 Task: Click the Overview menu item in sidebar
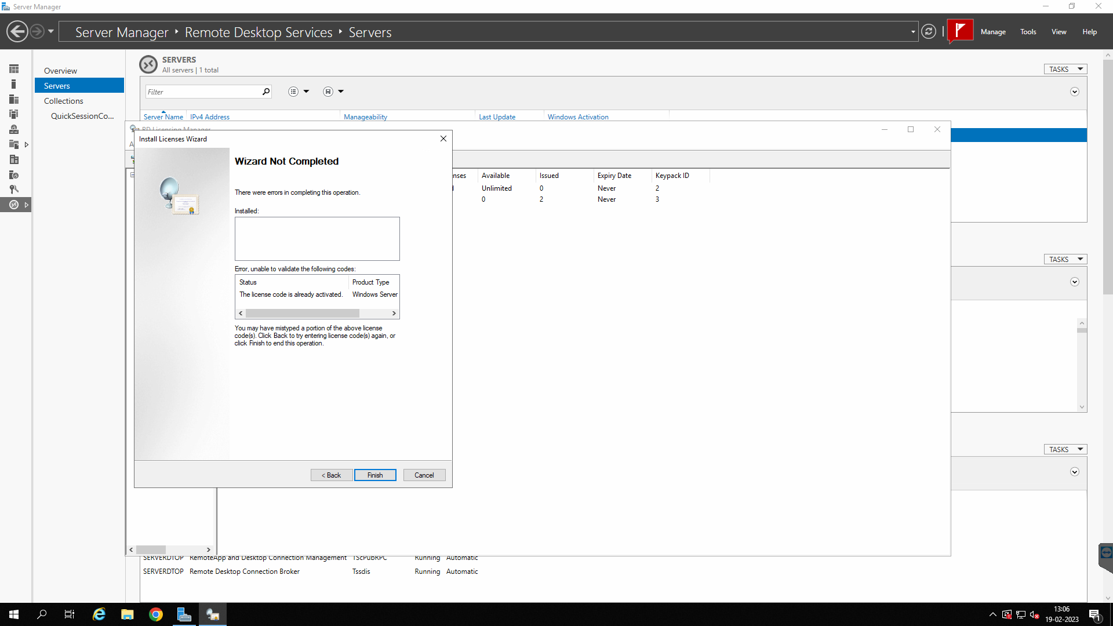(x=60, y=70)
